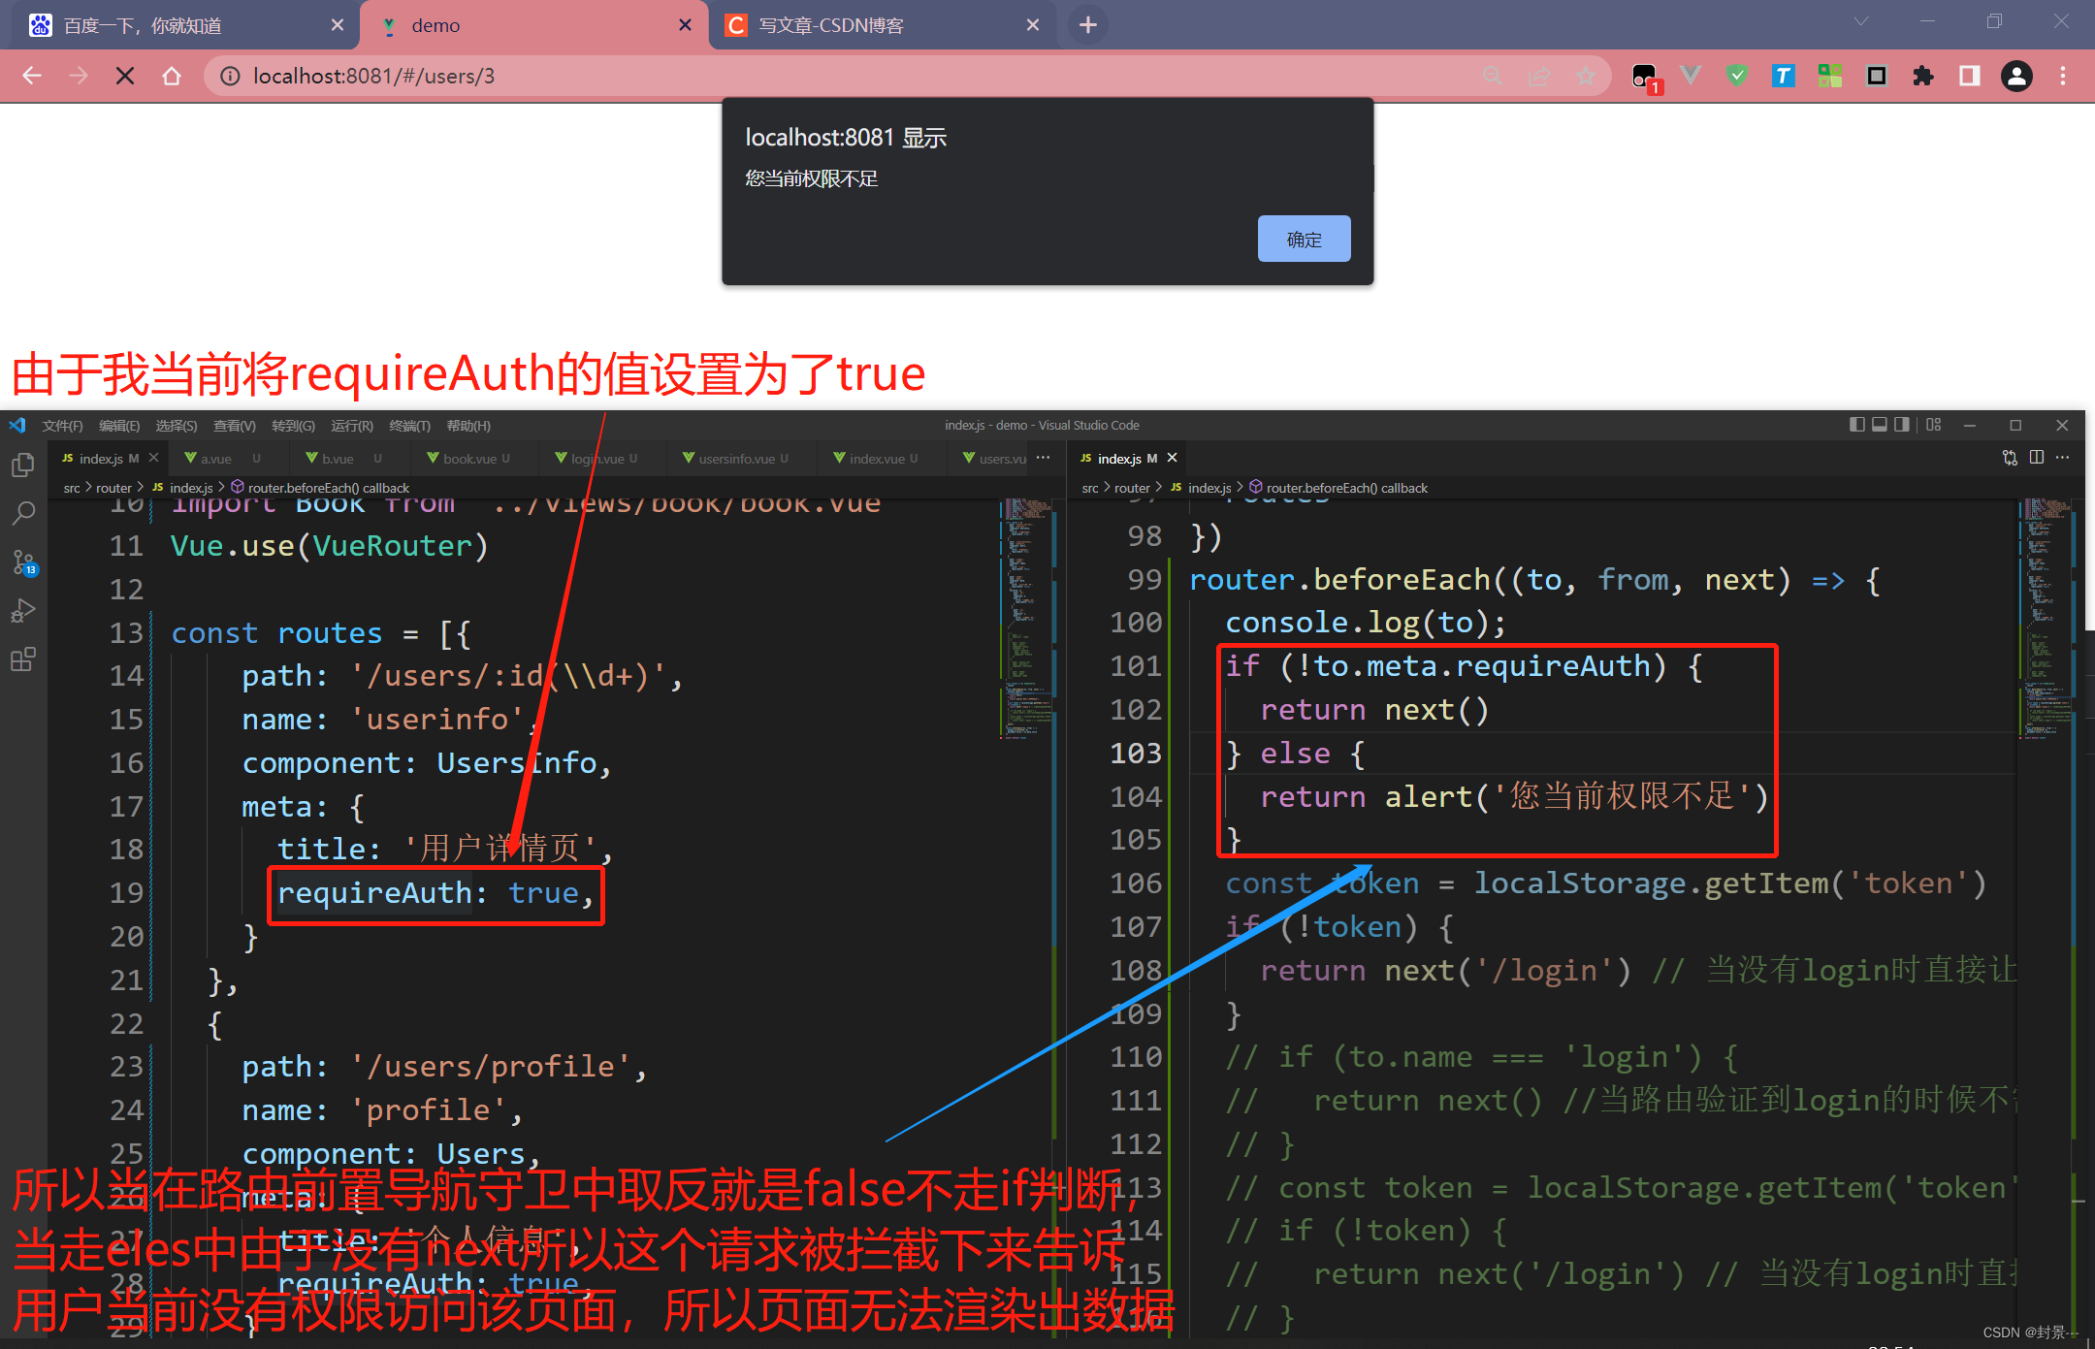This screenshot has width=2095, height=1349.
Task: Click the localhost address bar
Action: (776, 76)
